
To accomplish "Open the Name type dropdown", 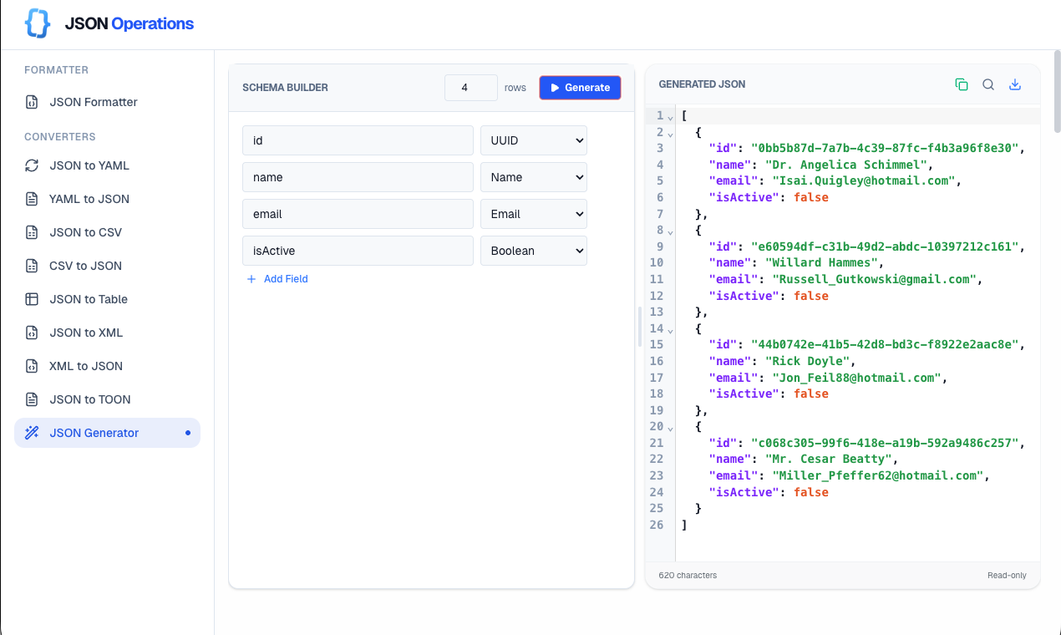I will tap(533, 177).
